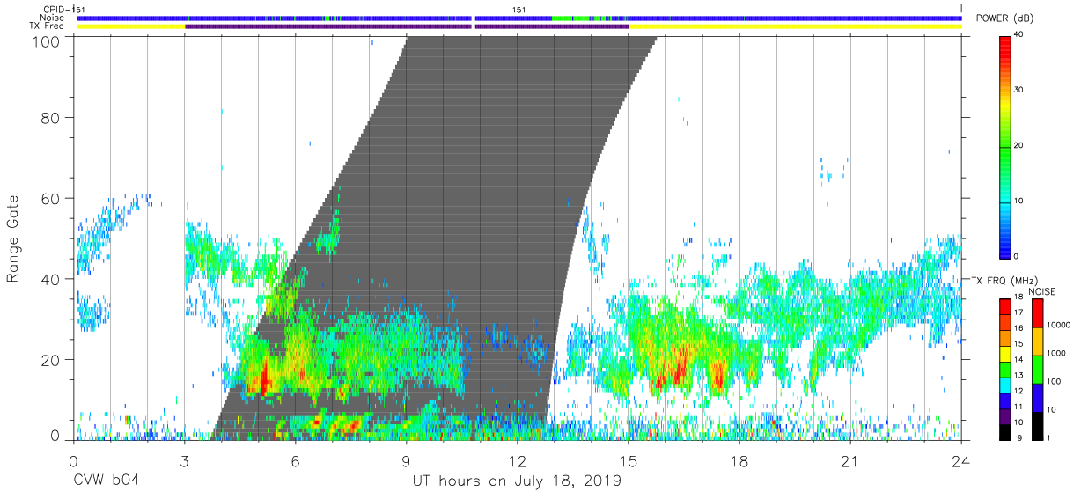Click the x-axis tick label 21
This screenshot has width=1081, height=499.
click(849, 461)
